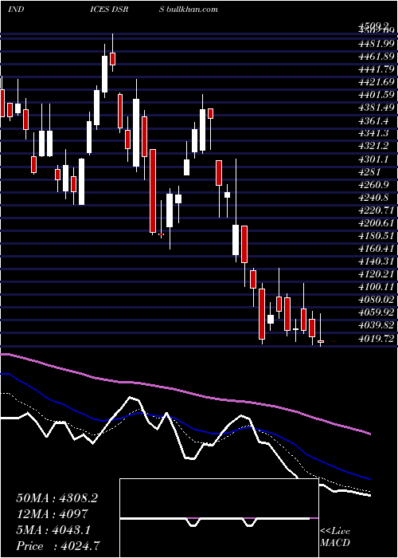Click the 4401.59 axis value
The image size is (398, 558).
[x=377, y=95]
